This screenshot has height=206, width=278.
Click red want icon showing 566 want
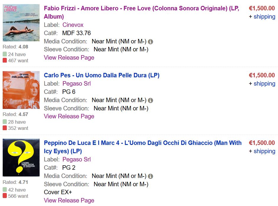point(5,196)
